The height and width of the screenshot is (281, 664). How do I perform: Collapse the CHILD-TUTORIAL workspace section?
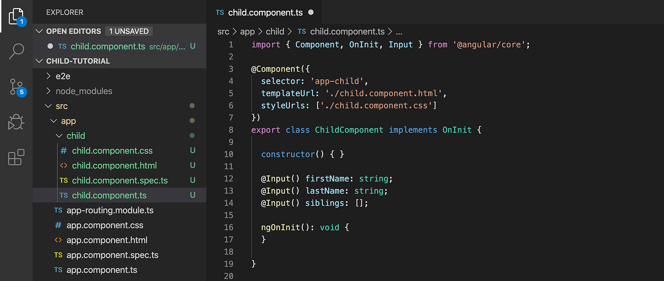pos(119,61)
